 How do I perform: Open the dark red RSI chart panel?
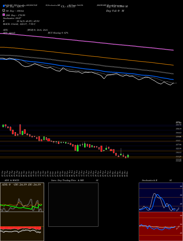161,226
